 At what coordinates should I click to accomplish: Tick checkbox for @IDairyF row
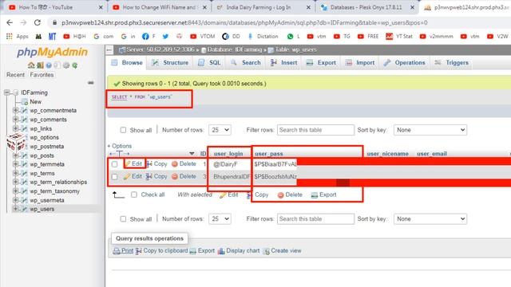coord(114,164)
